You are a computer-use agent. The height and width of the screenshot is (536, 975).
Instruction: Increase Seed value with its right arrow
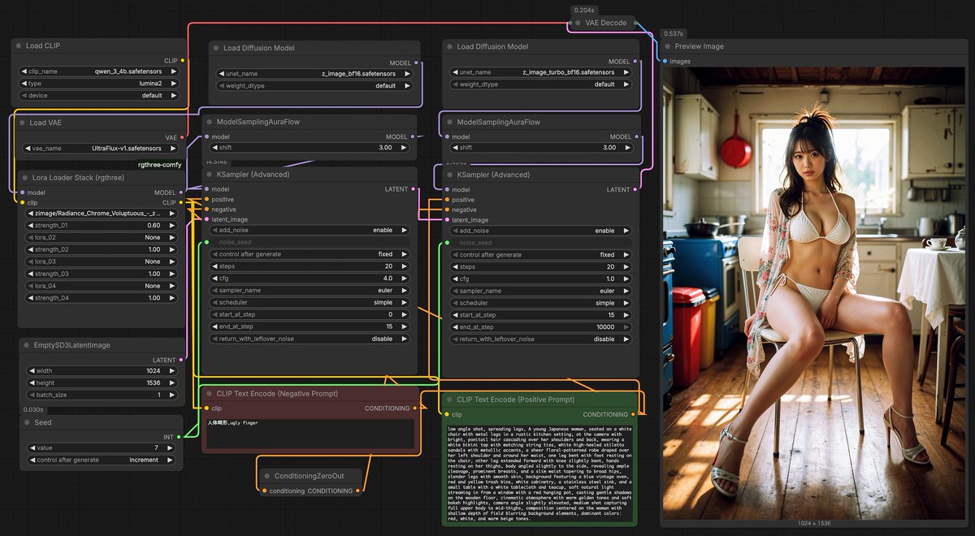tap(171, 448)
